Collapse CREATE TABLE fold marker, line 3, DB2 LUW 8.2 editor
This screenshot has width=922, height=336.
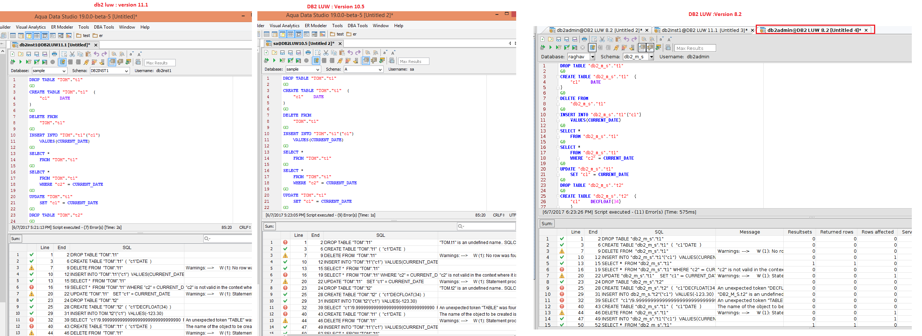coord(558,77)
